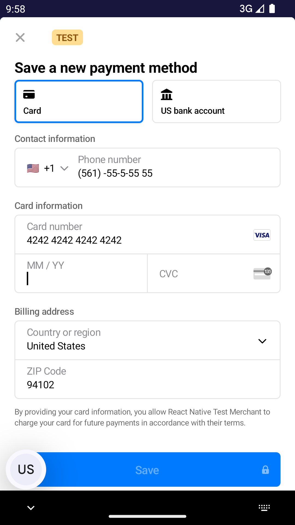295x525 pixels.
Task: Edit the ZIP Code field
Action: pos(147,379)
